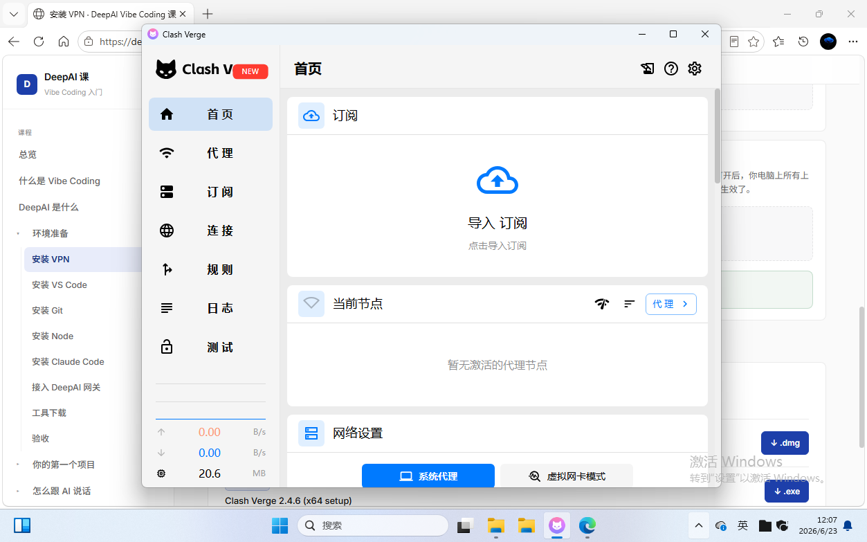Open the help question mark icon
This screenshot has width=867, height=542.
pos(671,69)
